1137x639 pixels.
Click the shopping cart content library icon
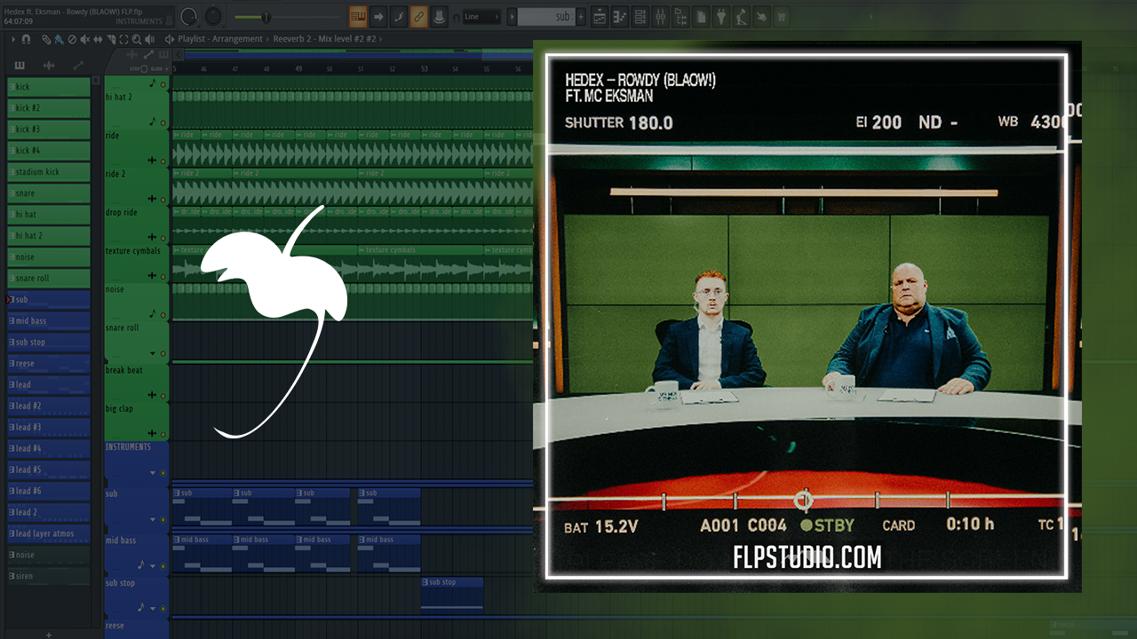click(781, 17)
